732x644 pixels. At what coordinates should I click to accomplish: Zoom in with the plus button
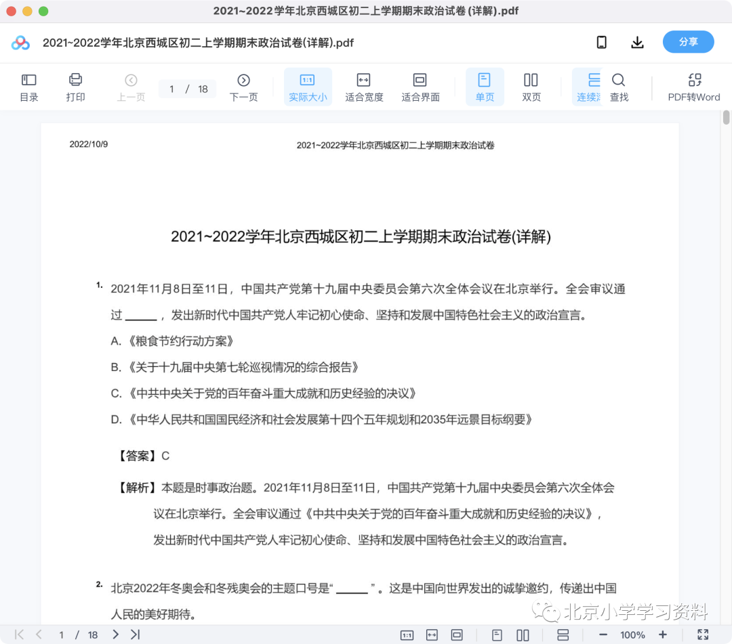(x=662, y=635)
